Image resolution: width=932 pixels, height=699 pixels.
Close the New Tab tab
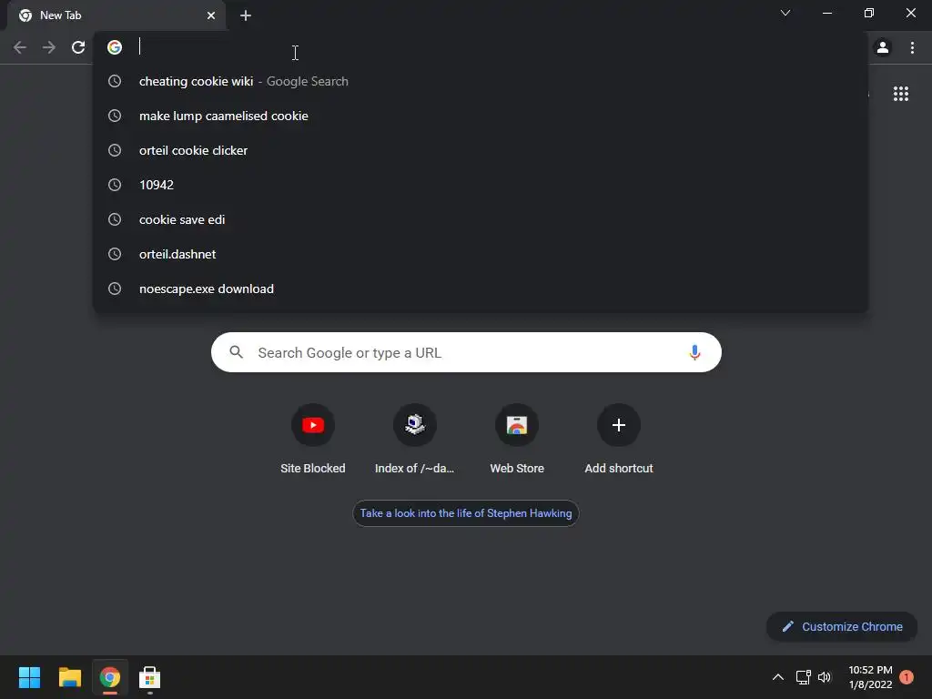(211, 15)
